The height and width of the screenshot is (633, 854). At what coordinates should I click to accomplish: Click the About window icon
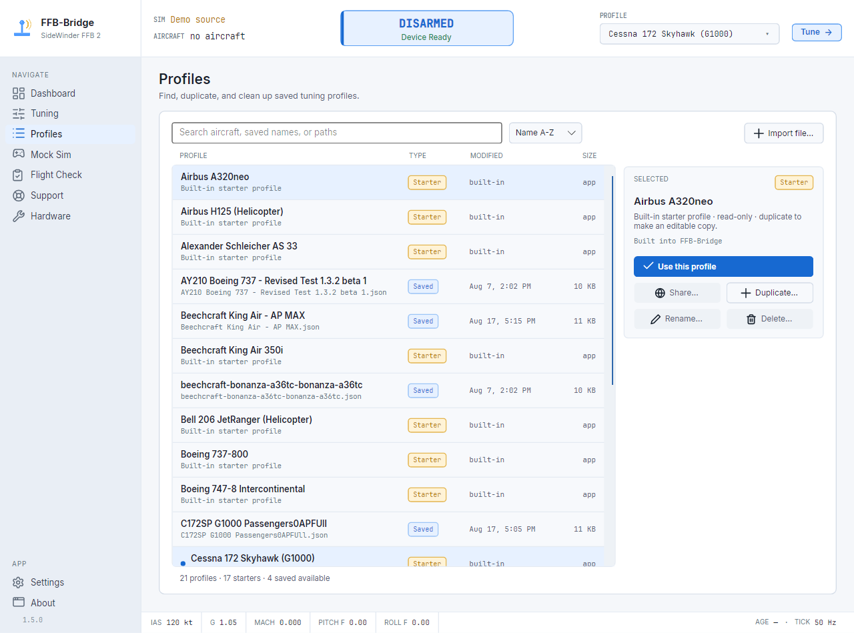[19, 603]
